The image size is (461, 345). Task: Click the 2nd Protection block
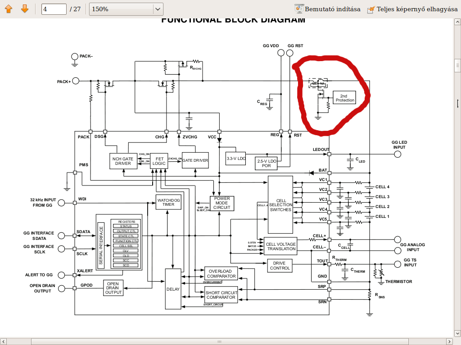click(x=344, y=98)
